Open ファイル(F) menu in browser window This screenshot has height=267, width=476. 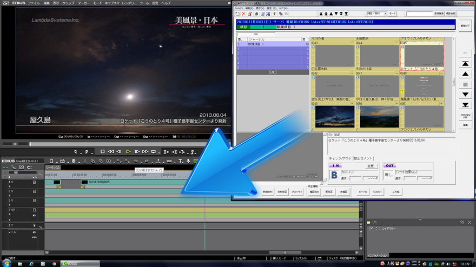[239, 8]
